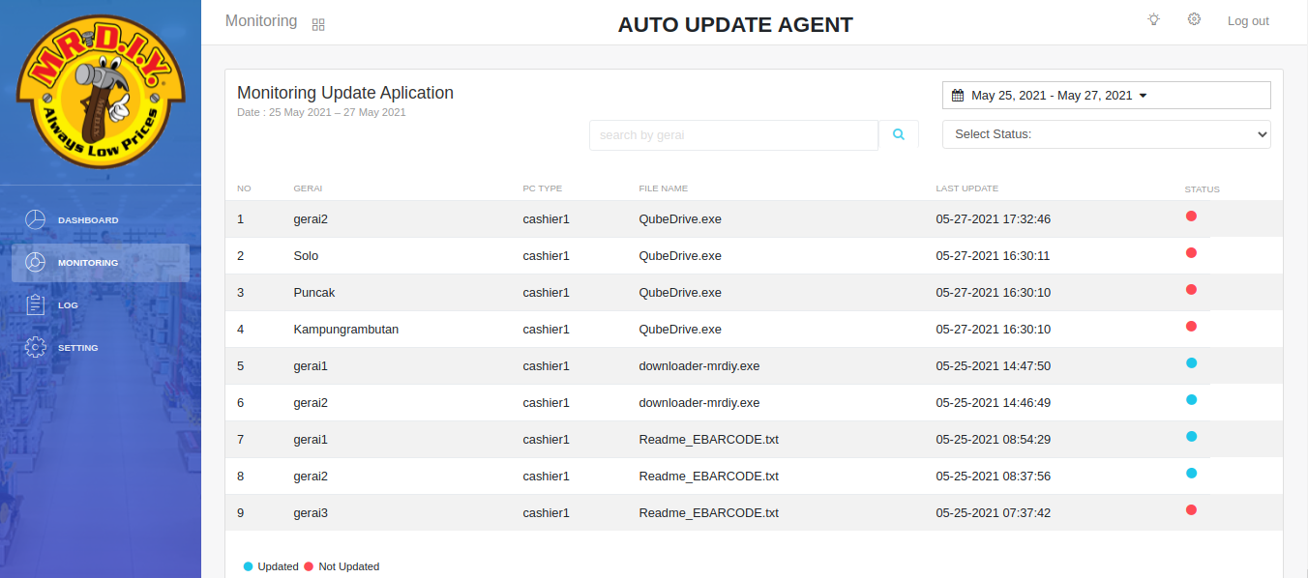Image resolution: width=1308 pixels, height=578 pixels.
Task: Open the Dashboard pie chart icon
Action: point(36,220)
